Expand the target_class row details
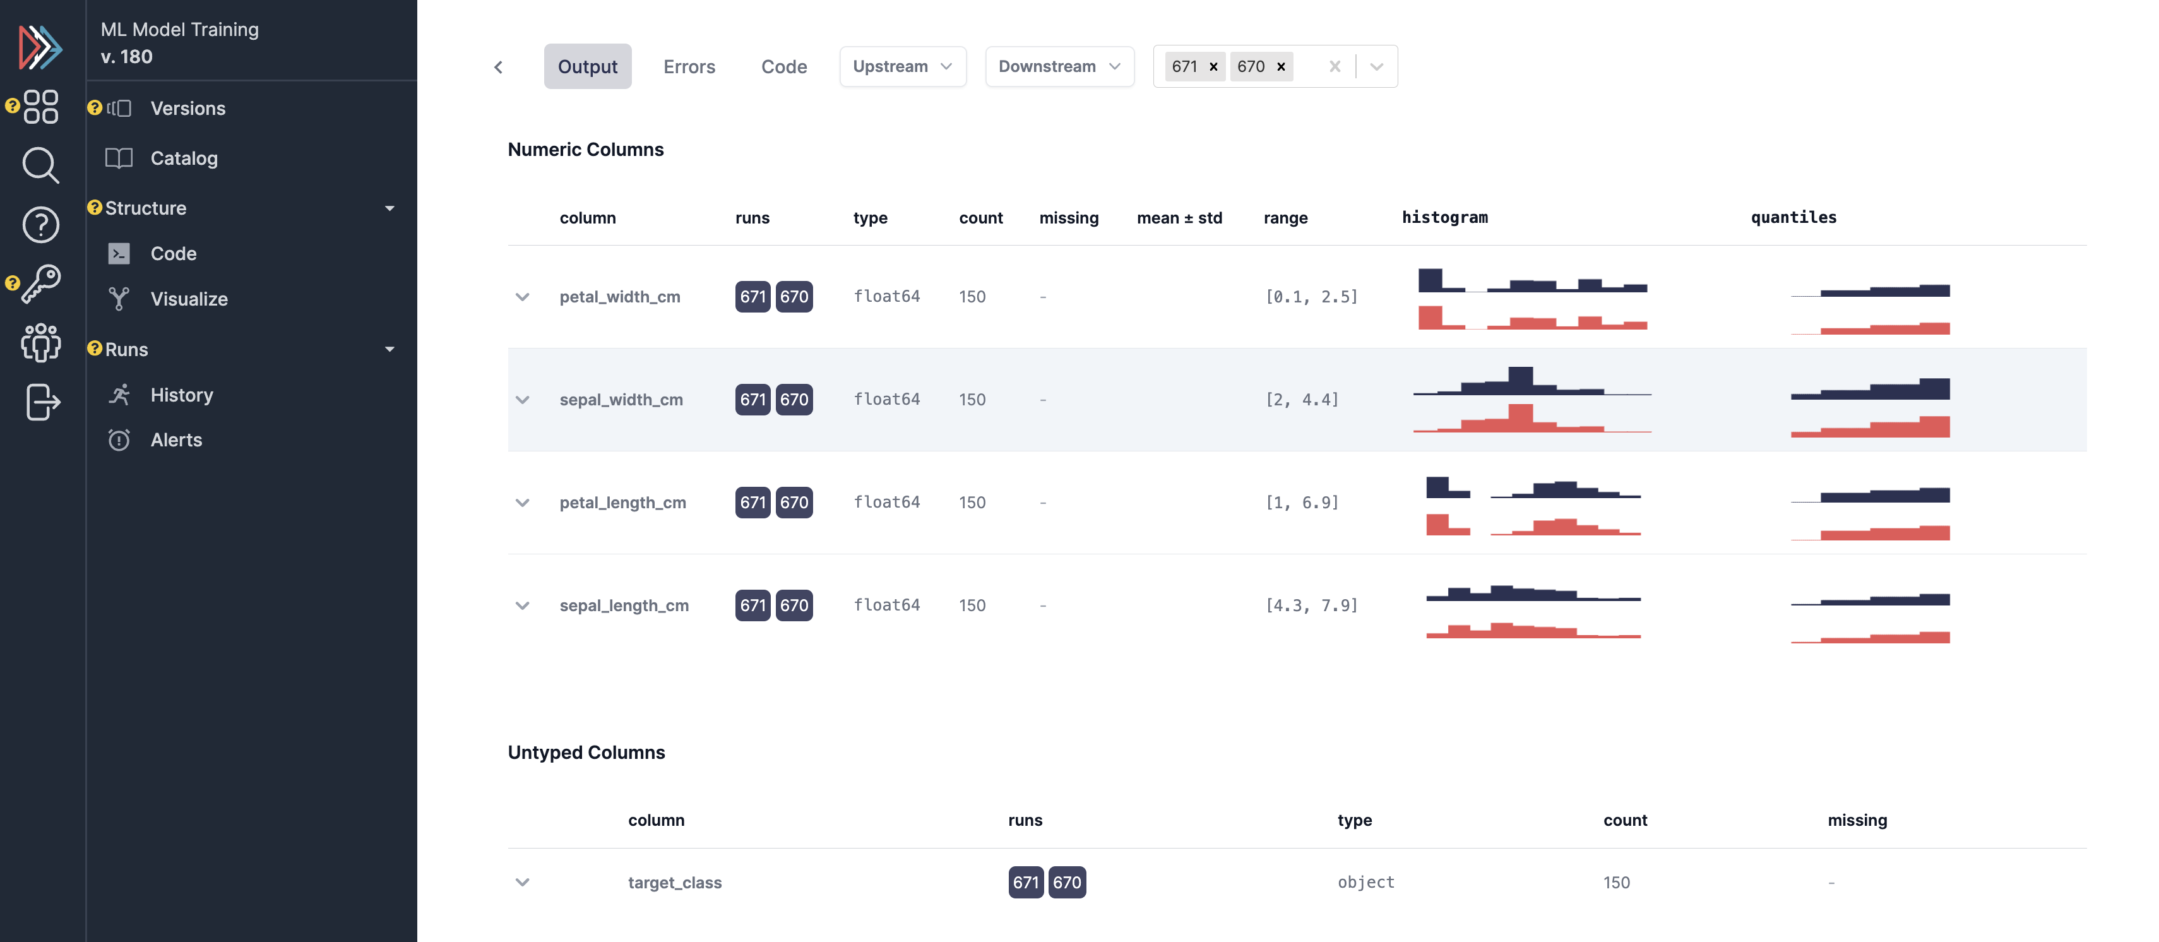 pyautogui.click(x=522, y=883)
